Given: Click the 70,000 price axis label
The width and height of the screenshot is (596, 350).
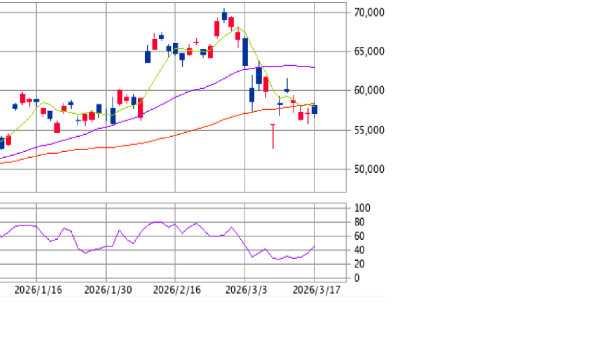Looking at the screenshot, I should tap(369, 13).
